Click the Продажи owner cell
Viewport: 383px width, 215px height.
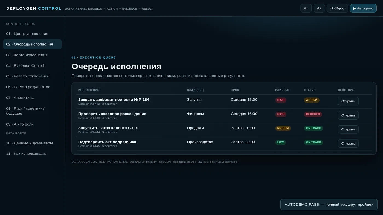pyautogui.click(x=195, y=128)
